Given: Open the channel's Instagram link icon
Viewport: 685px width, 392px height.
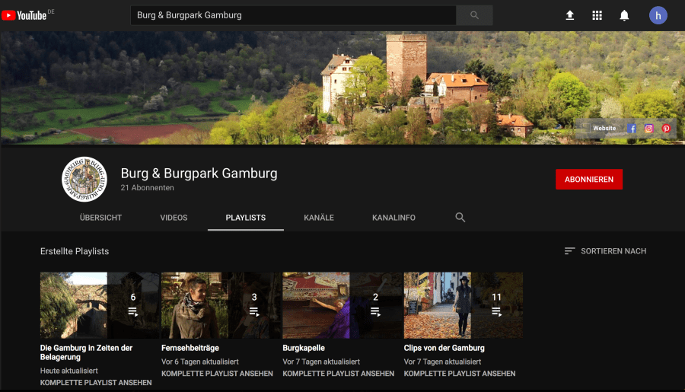Looking at the screenshot, I should pyautogui.click(x=649, y=129).
